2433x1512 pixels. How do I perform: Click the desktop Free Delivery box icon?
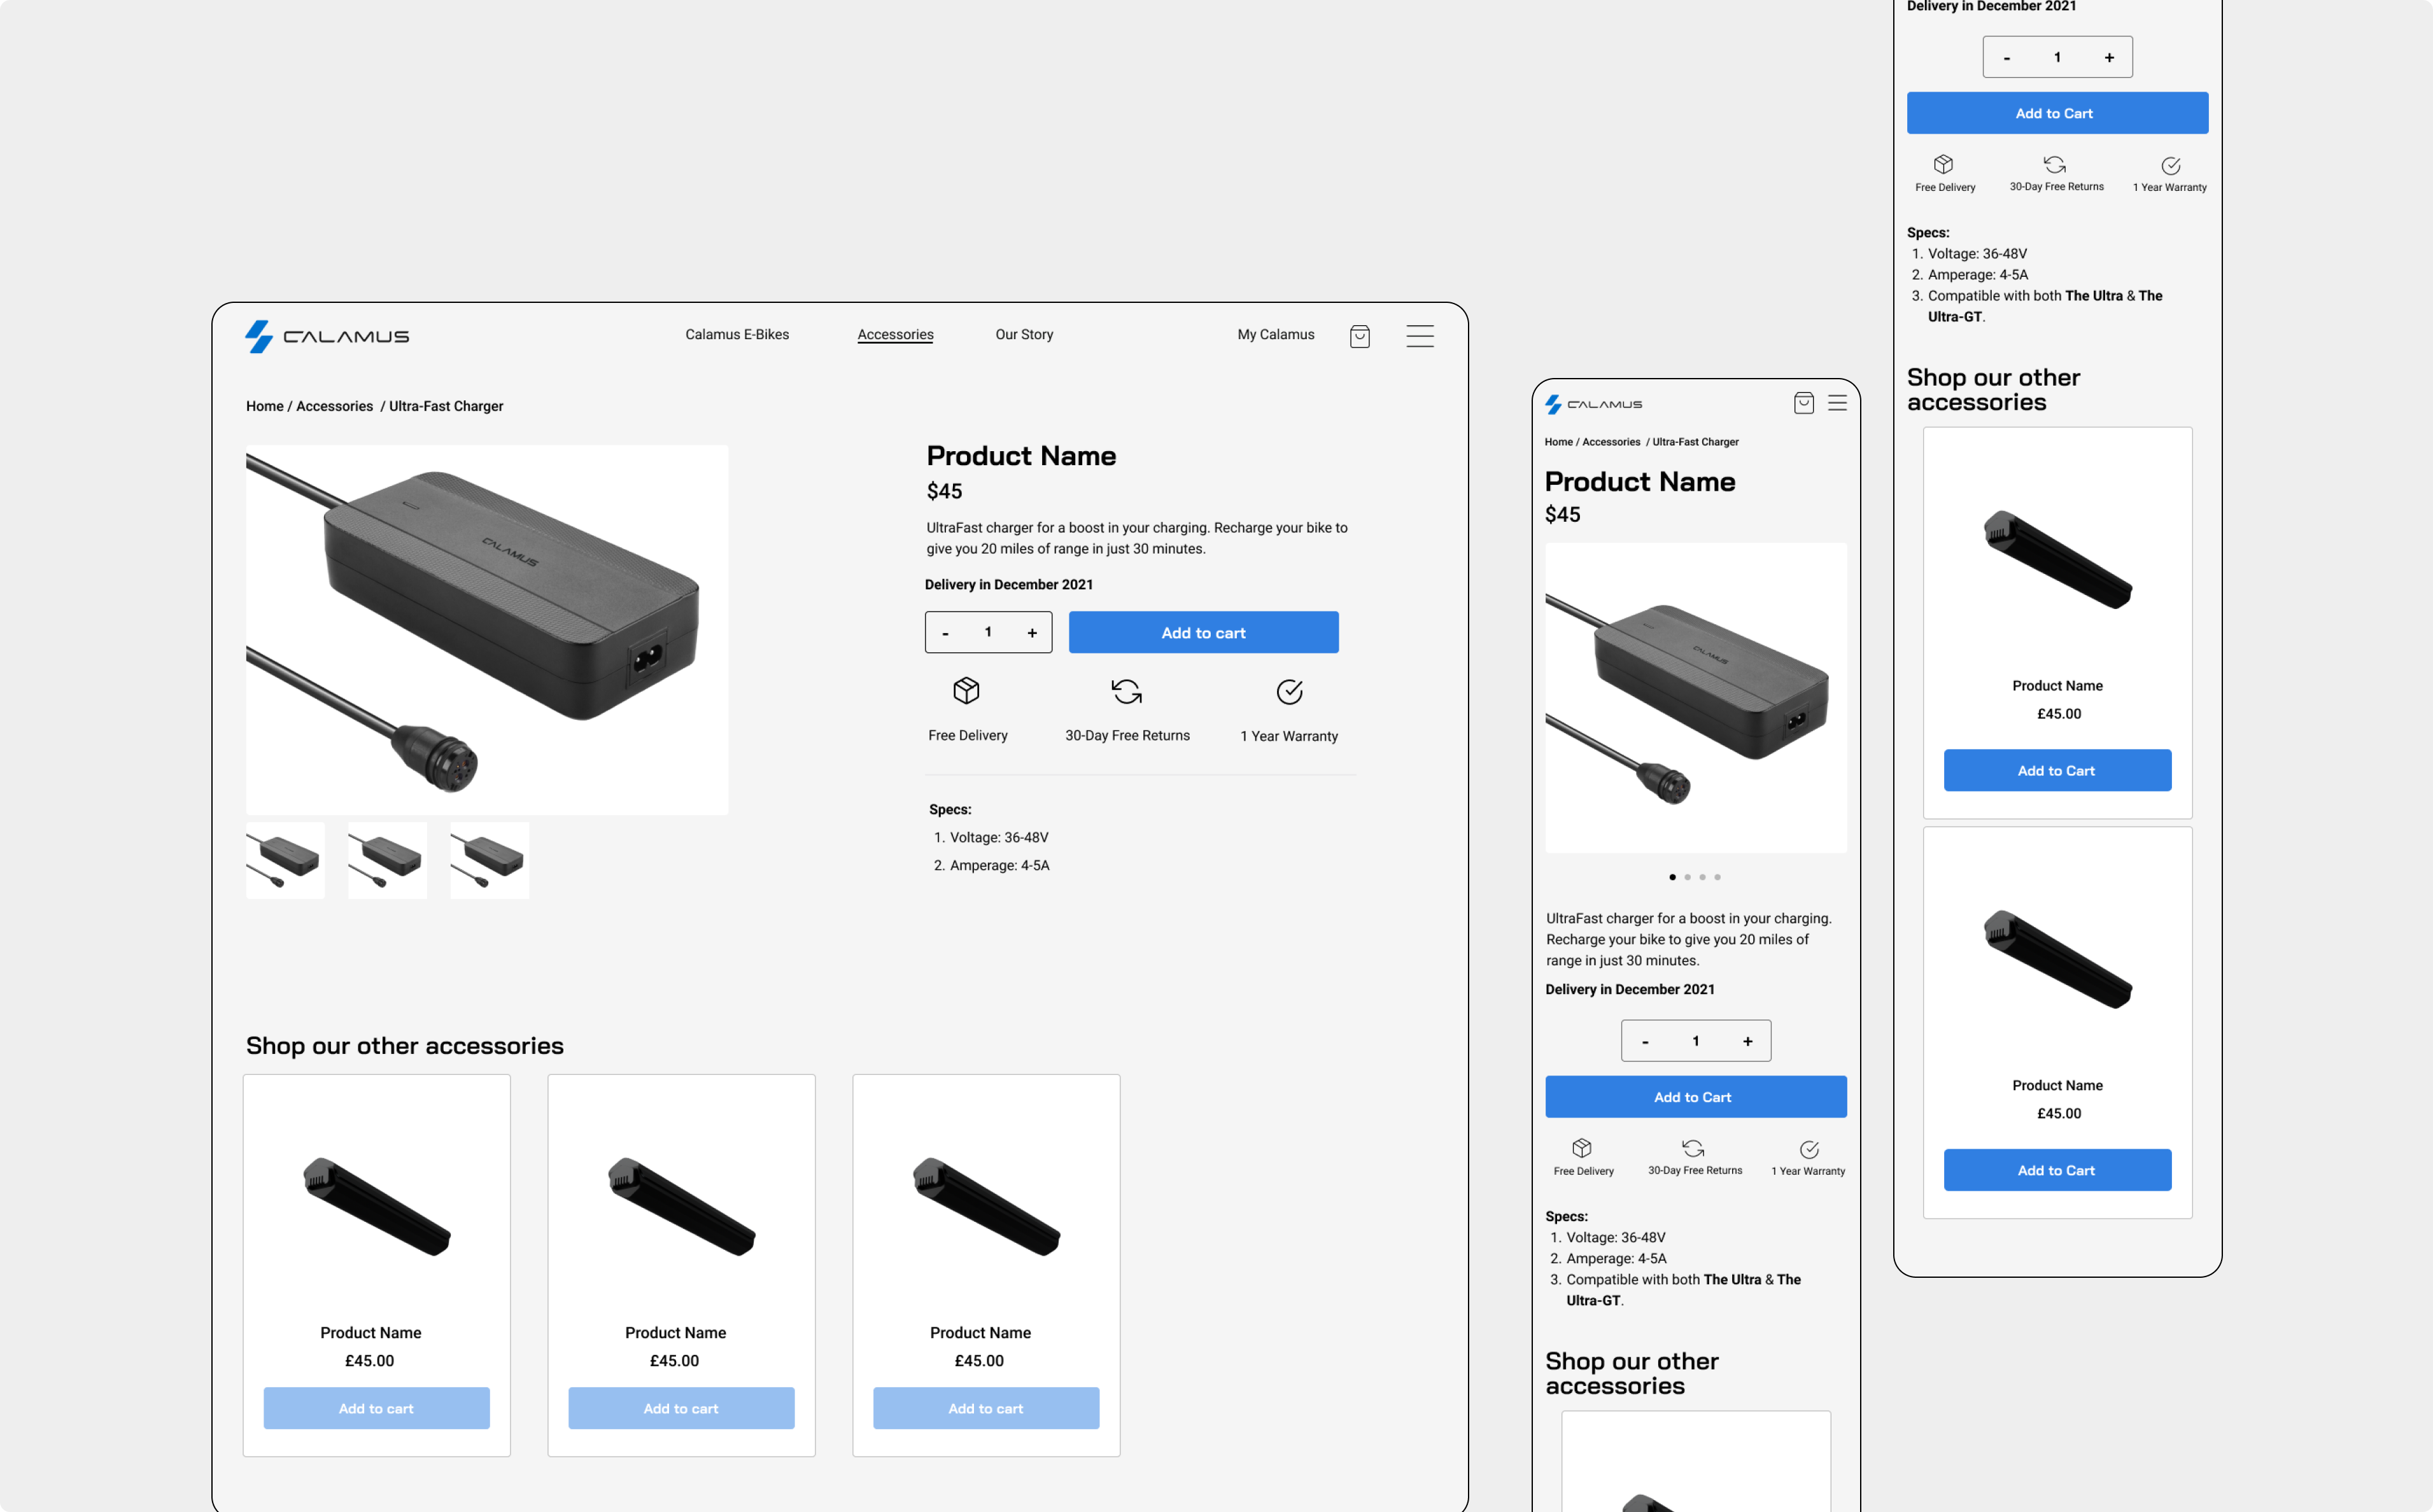[966, 690]
